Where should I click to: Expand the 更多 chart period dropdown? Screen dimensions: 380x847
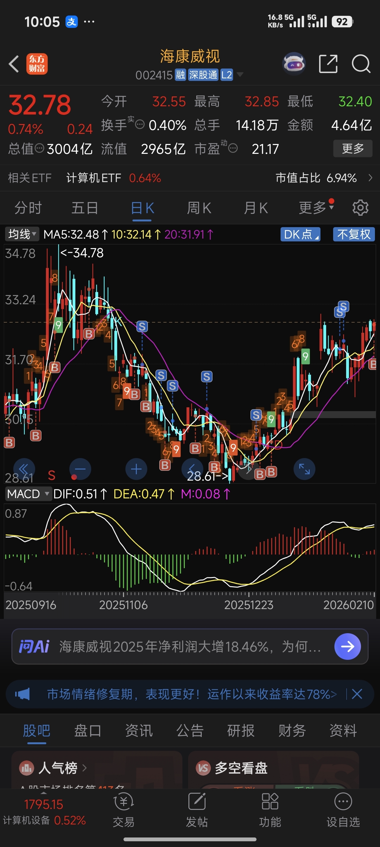point(316,208)
